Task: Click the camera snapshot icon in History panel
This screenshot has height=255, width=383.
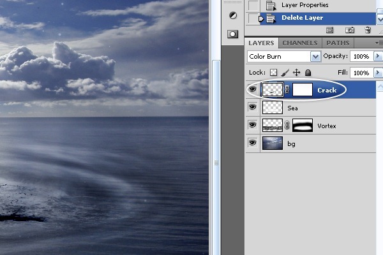Action: (x=350, y=30)
